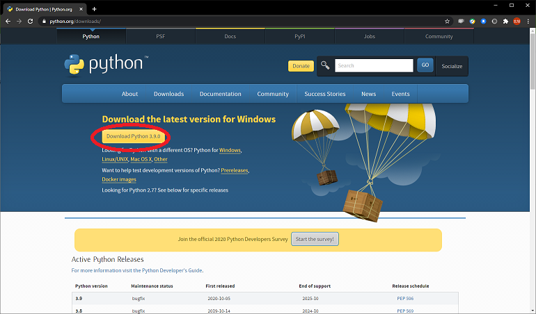
Task: Click the gray chat bubble extension icon
Action: [x=461, y=21]
